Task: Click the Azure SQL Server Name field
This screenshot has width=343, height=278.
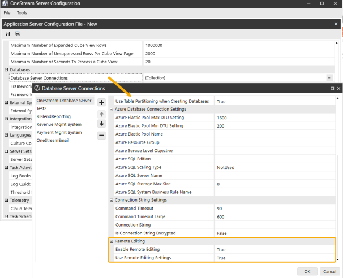Action: 275,176
